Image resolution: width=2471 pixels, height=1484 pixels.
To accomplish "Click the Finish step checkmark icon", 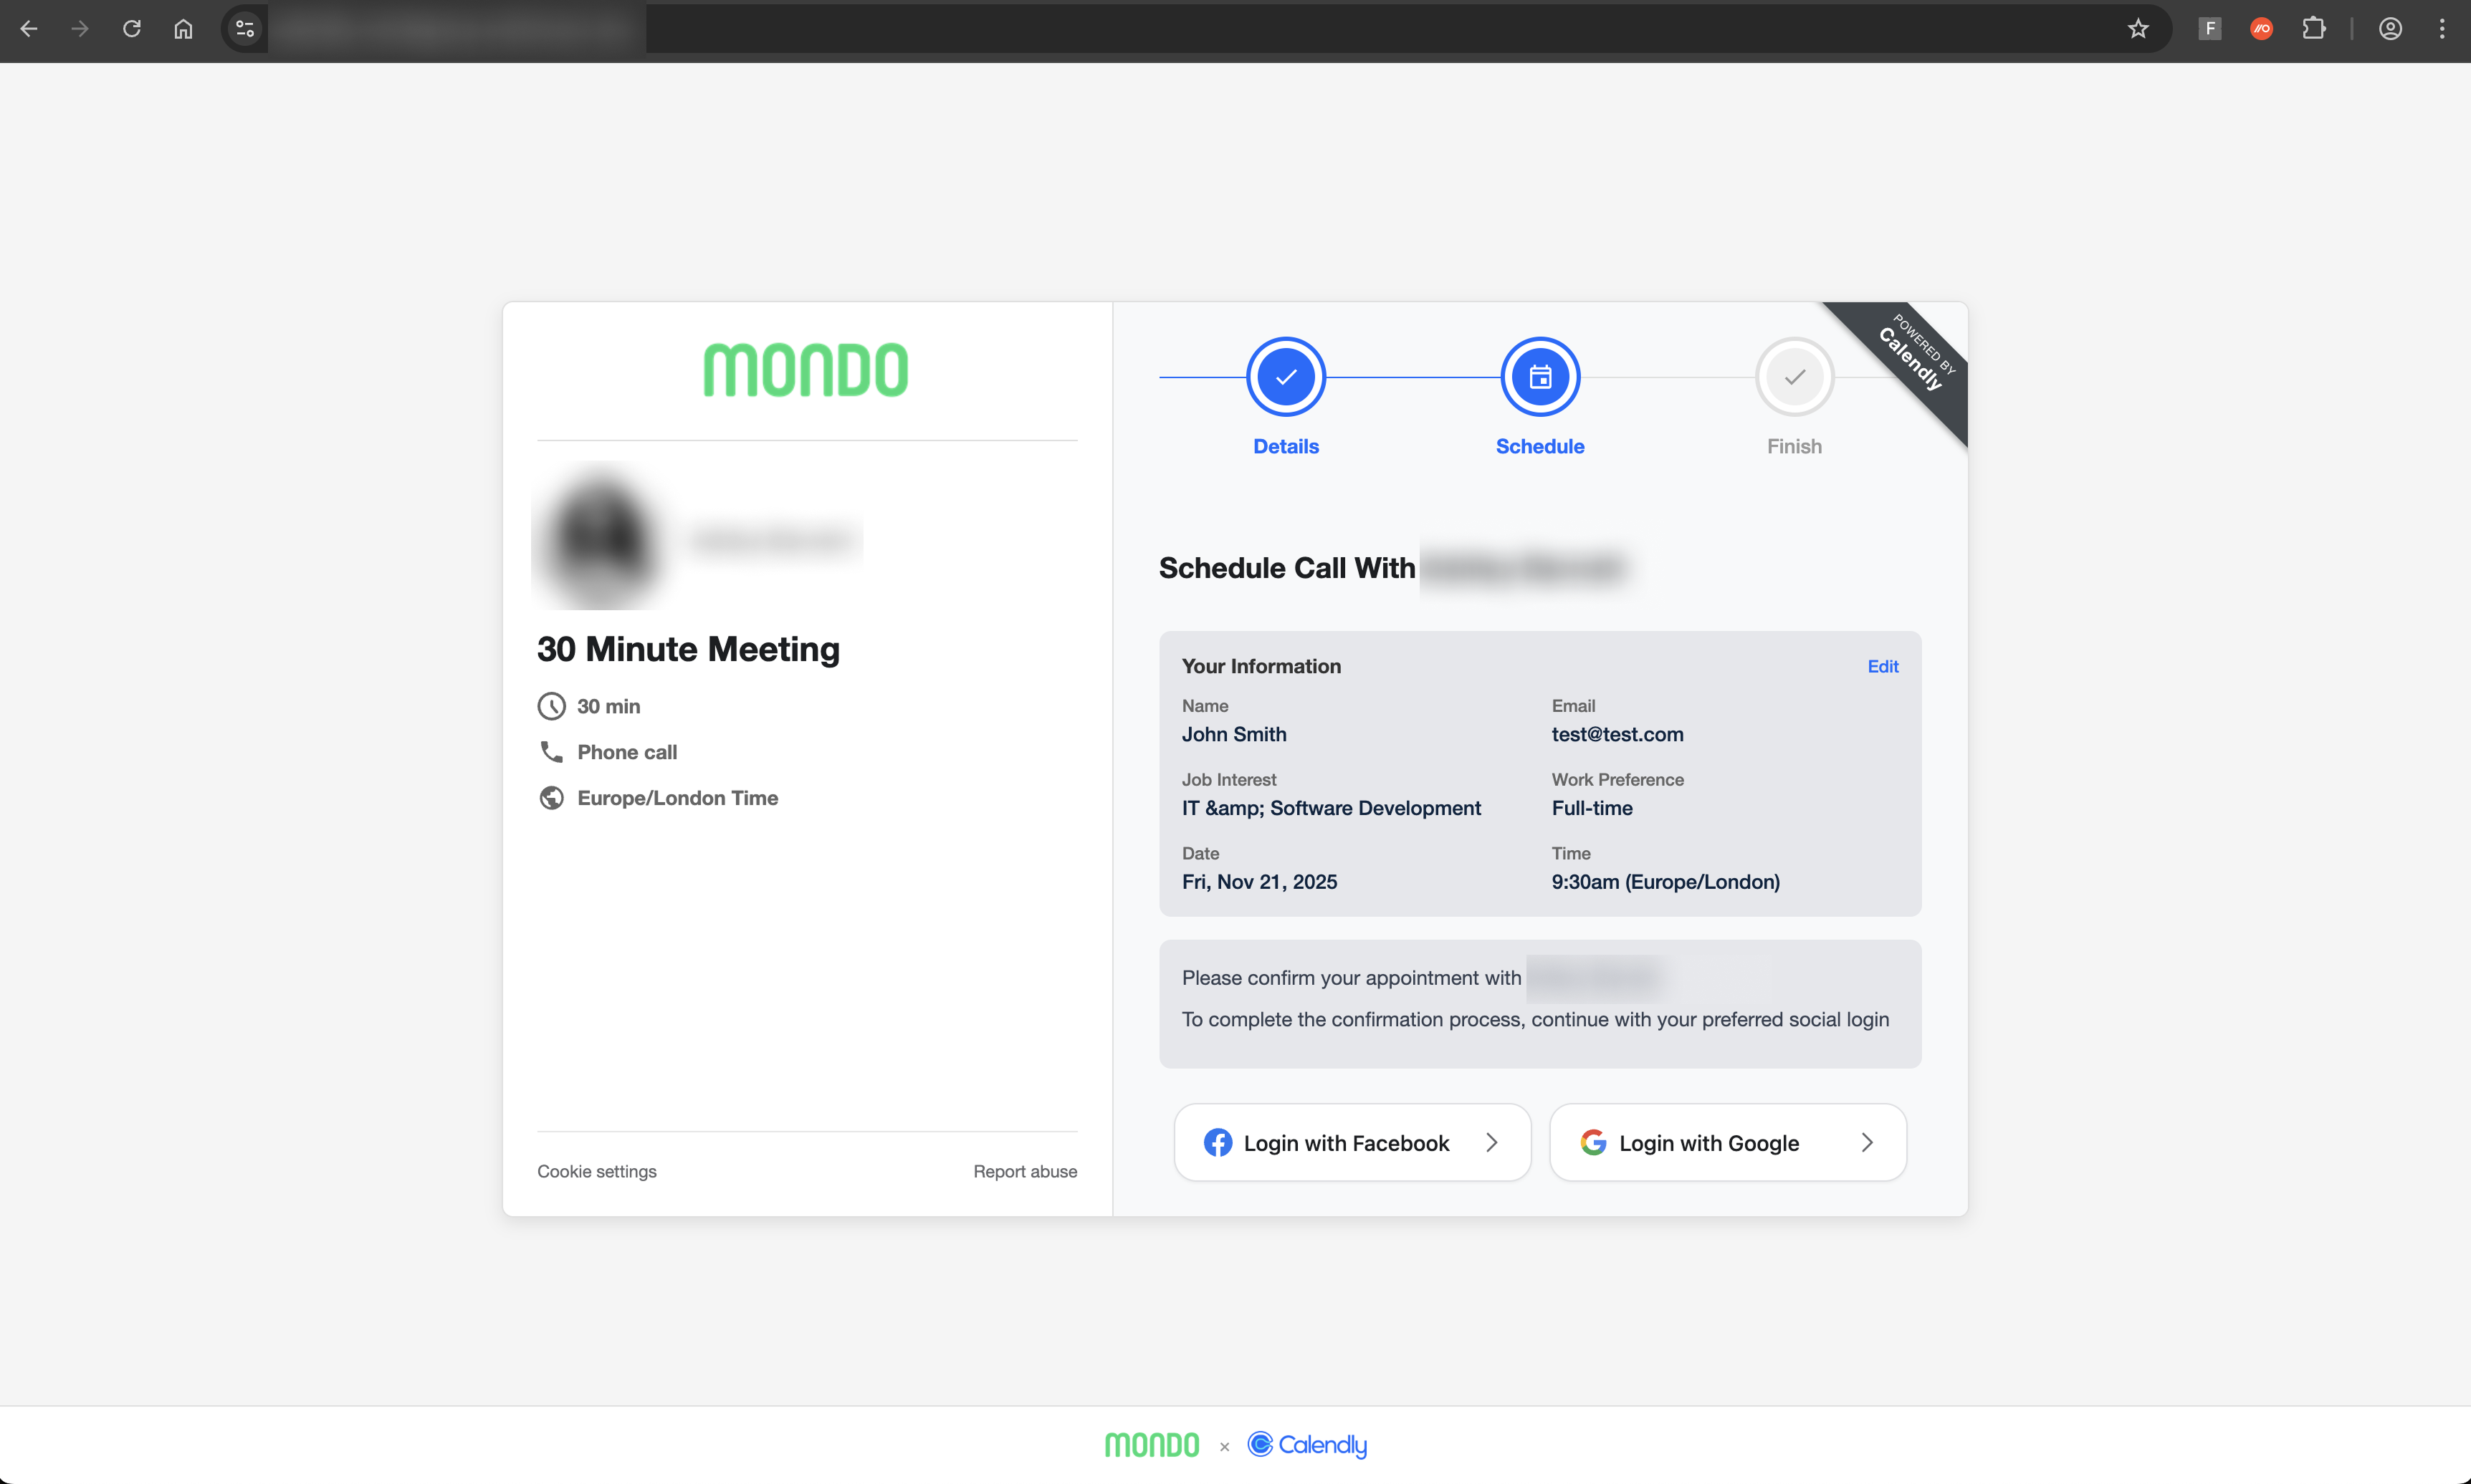I will [1793, 376].
